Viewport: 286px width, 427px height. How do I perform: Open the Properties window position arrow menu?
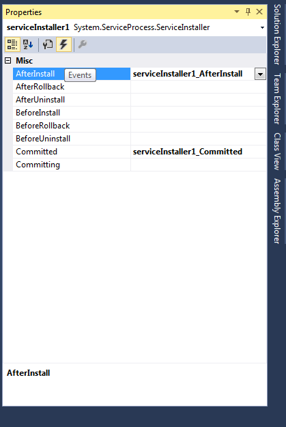[237, 12]
